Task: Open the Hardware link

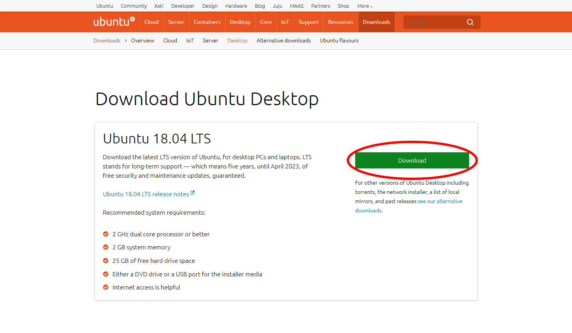Action: [236, 6]
